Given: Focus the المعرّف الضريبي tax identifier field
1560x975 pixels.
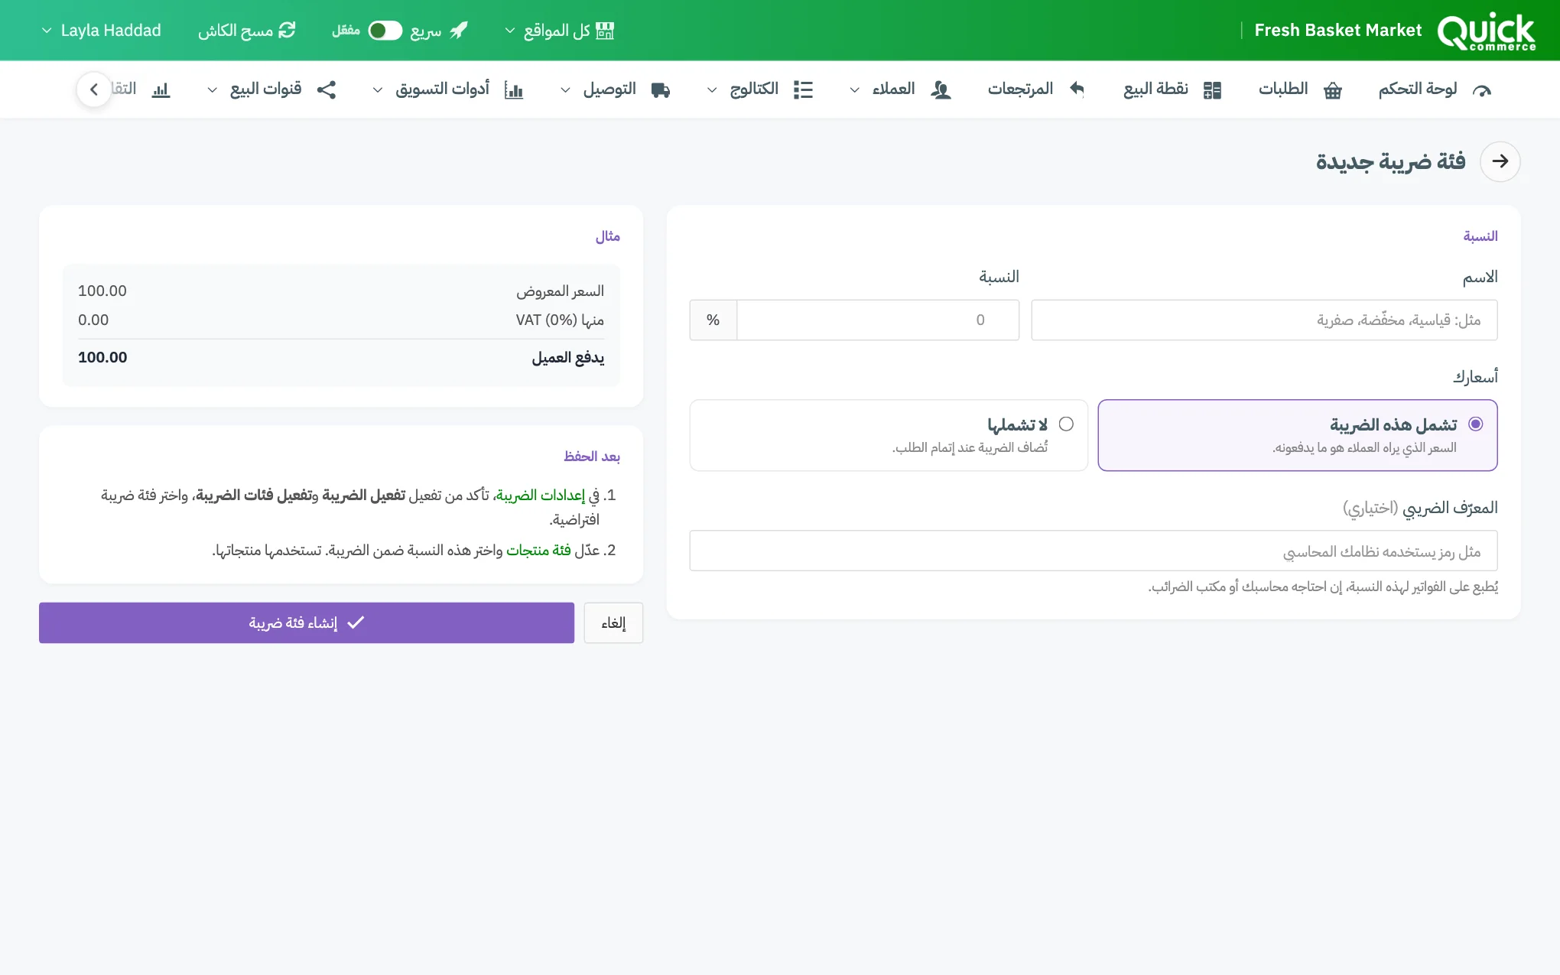Looking at the screenshot, I should (1094, 551).
